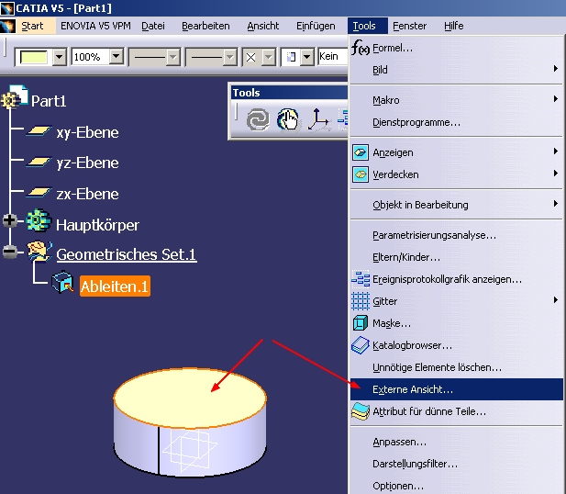This screenshot has width=566, height=494.
Task: Click the Ereignisprotokollgrafik tree icon
Action: click(x=361, y=279)
